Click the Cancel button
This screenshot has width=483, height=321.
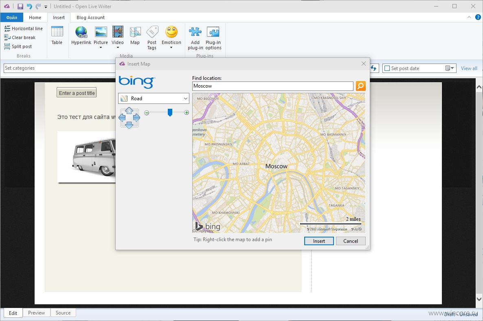[351, 241]
